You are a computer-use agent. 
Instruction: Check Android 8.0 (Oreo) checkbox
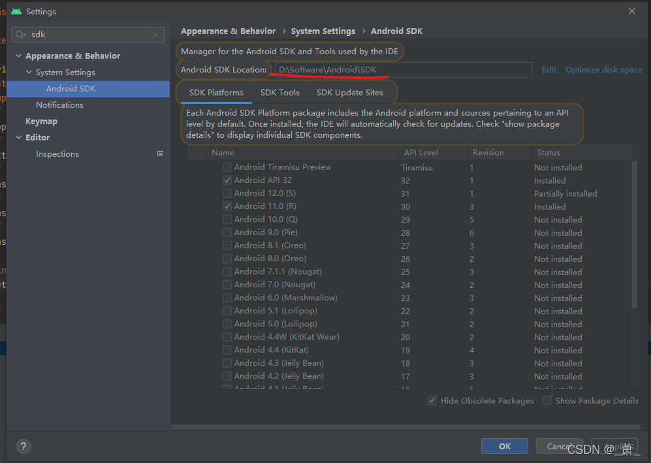227,259
